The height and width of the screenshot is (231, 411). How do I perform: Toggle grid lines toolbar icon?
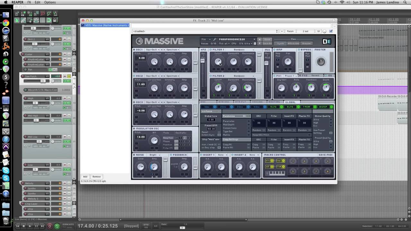(x=43, y=20)
